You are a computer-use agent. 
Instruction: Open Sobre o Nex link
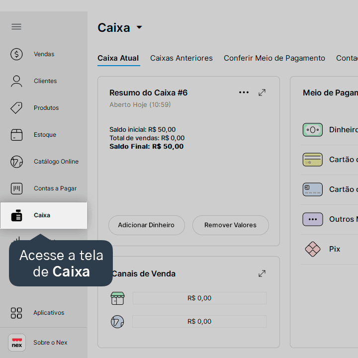coord(50,343)
